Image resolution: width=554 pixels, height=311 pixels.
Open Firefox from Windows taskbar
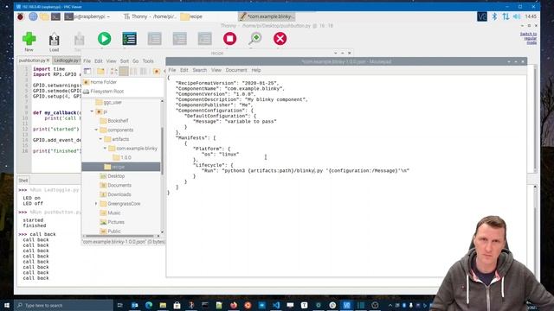(234, 305)
